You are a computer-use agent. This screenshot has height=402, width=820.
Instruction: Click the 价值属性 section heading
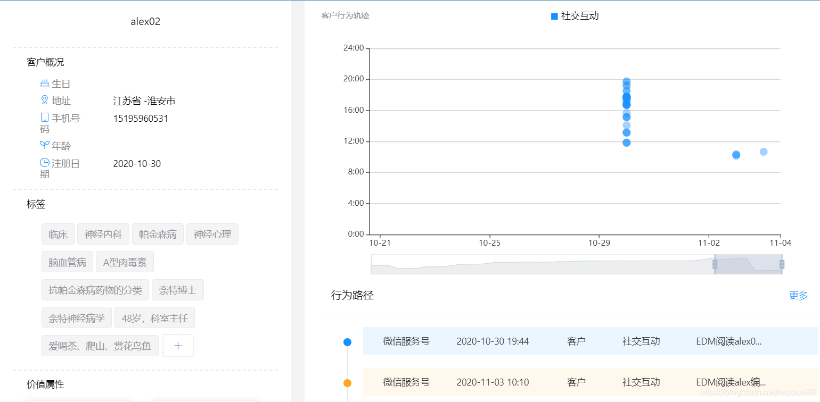(x=45, y=384)
